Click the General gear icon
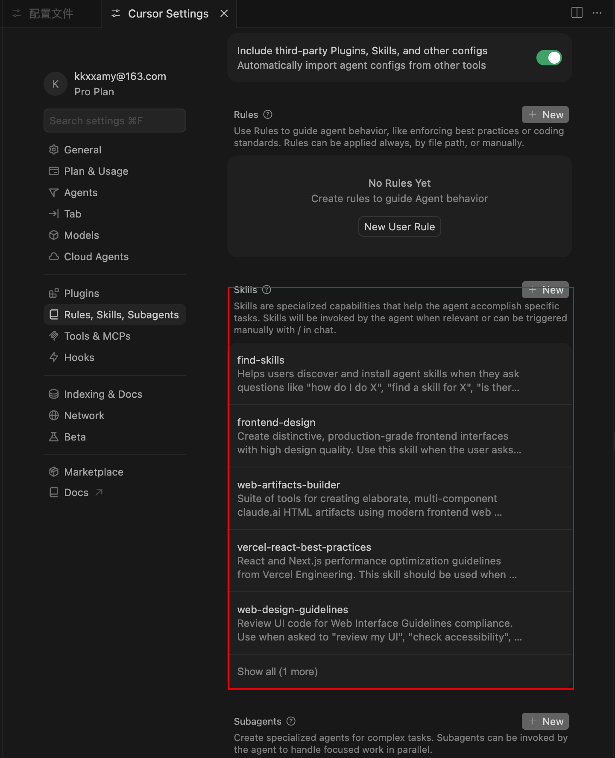Viewport: 615px width, 758px height. 54,150
